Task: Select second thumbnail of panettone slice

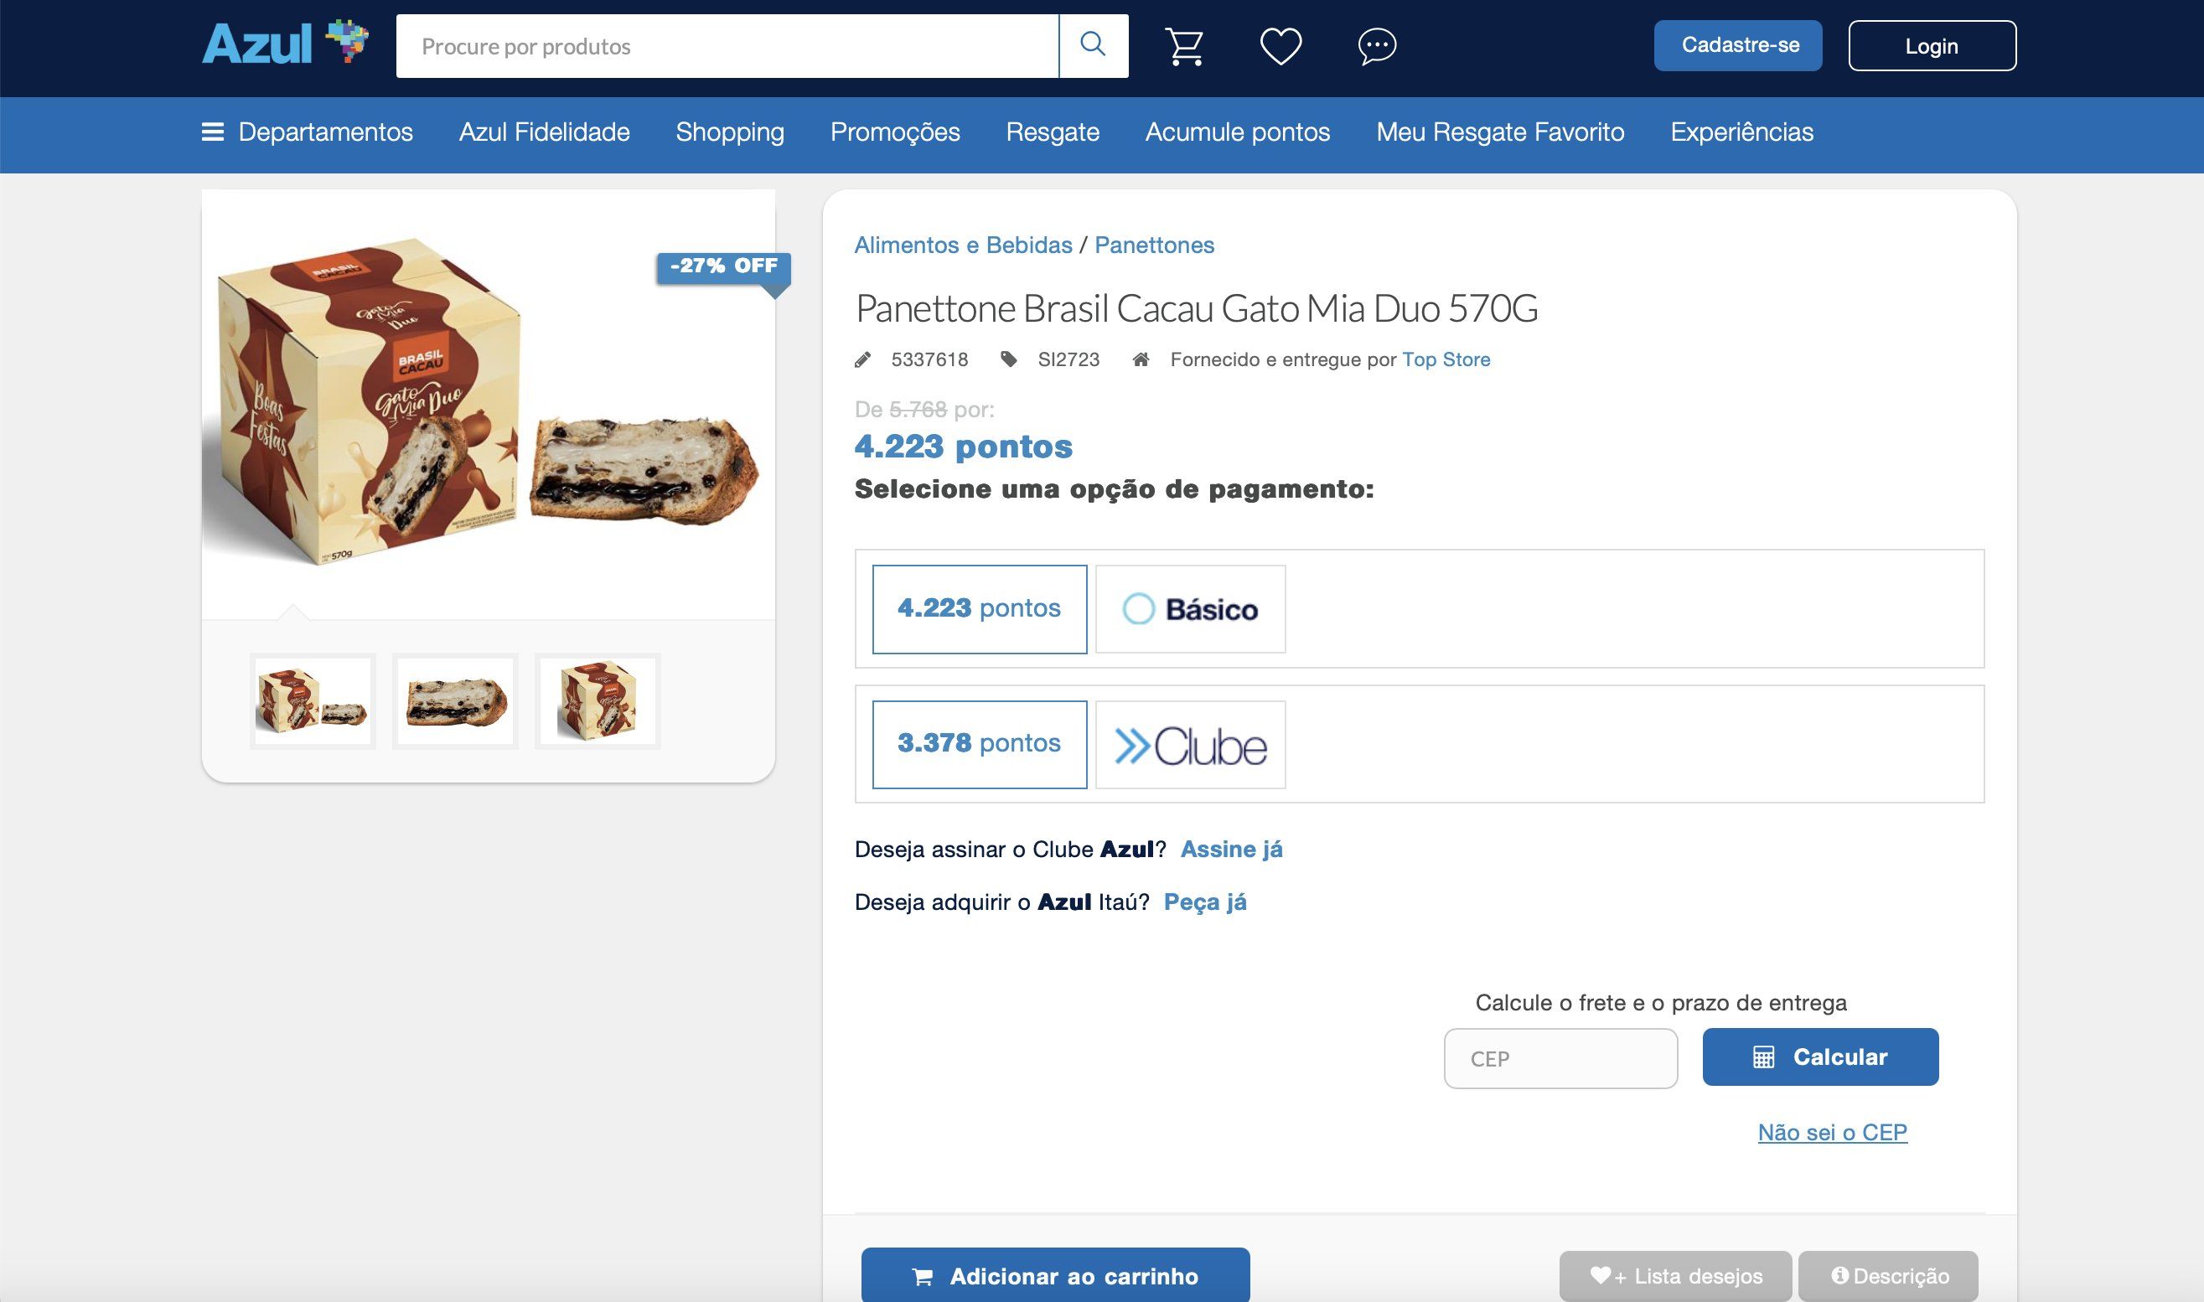Action: coord(455,701)
